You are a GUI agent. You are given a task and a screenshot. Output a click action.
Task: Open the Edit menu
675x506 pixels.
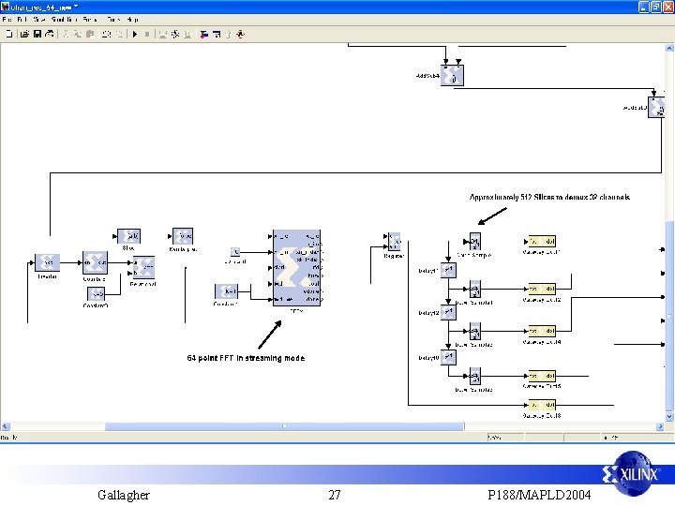pos(22,20)
